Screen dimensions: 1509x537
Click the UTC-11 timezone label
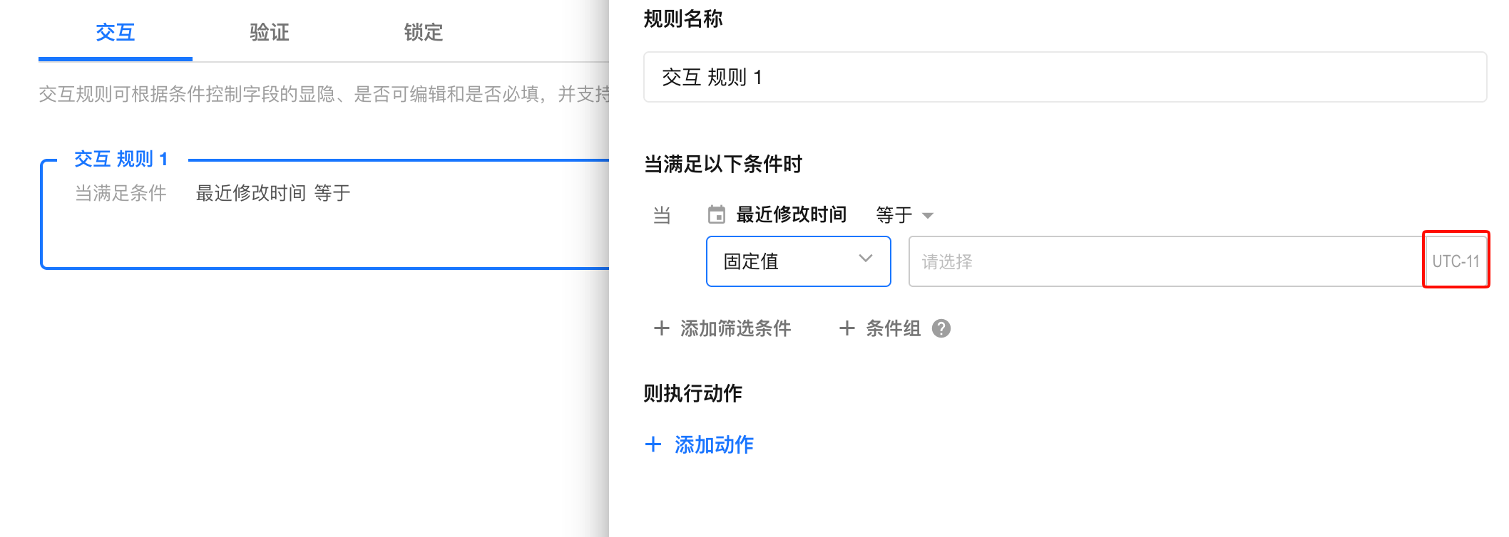[1456, 261]
